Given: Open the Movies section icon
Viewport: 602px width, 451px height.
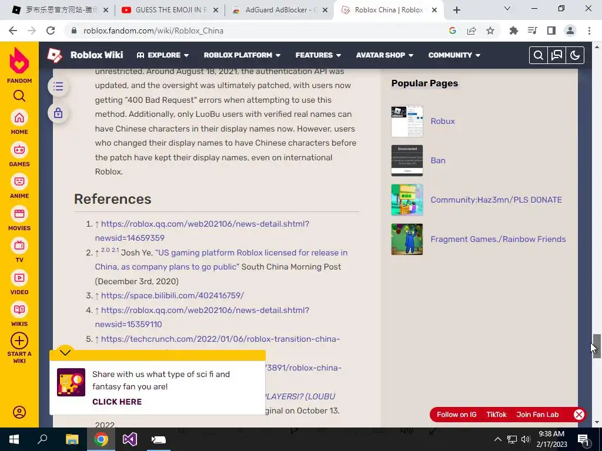Looking at the screenshot, I should pos(19,214).
